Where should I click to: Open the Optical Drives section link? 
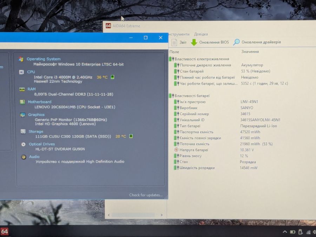42,144
